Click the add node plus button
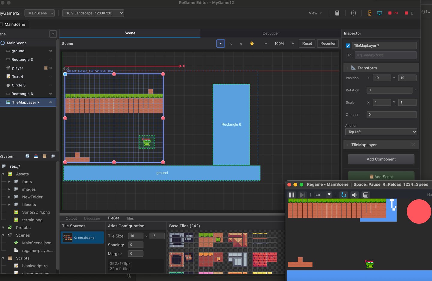The image size is (432, 281). (x=53, y=34)
